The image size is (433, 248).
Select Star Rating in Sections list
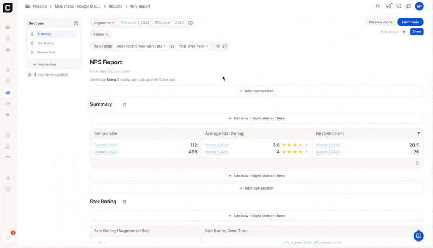click(45, 43)
